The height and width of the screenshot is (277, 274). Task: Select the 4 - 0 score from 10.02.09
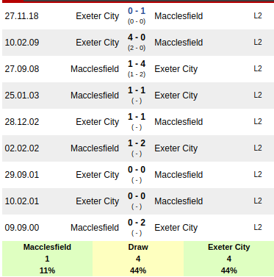pos(137,37)
